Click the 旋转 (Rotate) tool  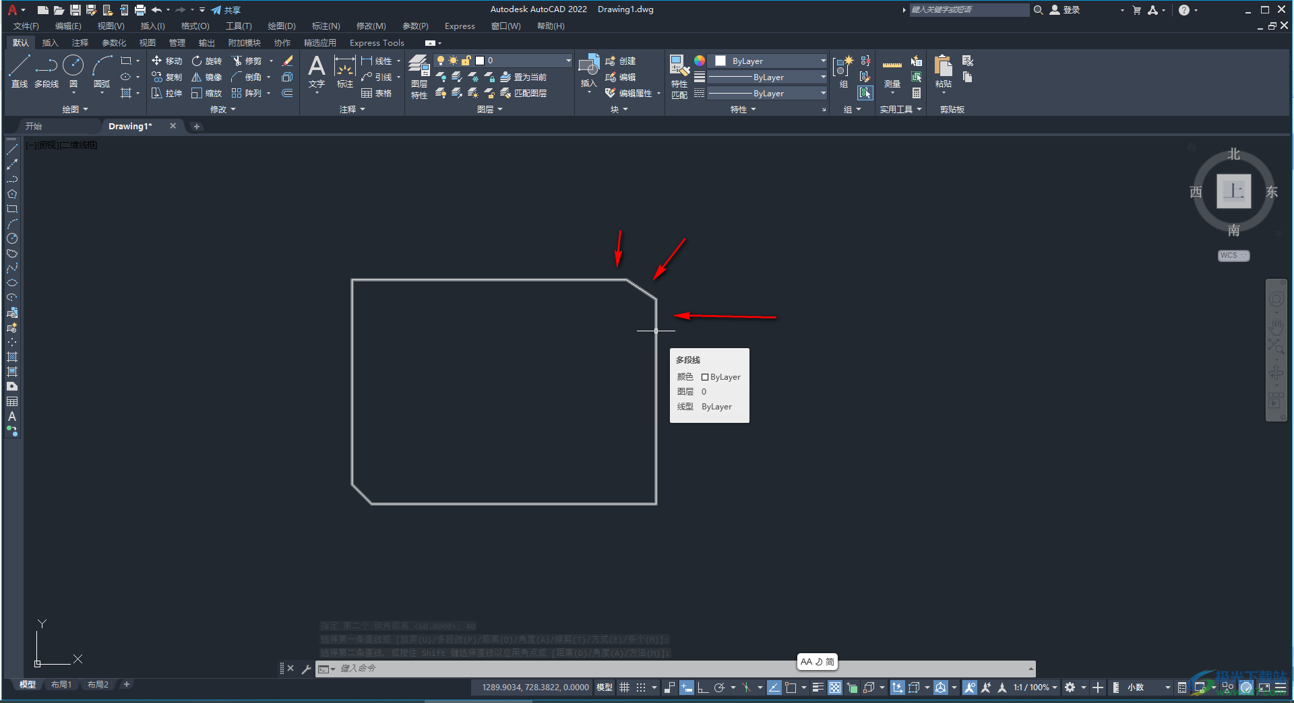(206, 61)
